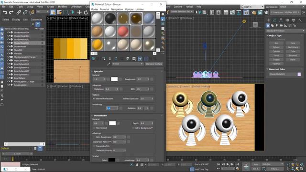Activate the Select and Rotate tool

pyautogui.click(x=86, y=12)
